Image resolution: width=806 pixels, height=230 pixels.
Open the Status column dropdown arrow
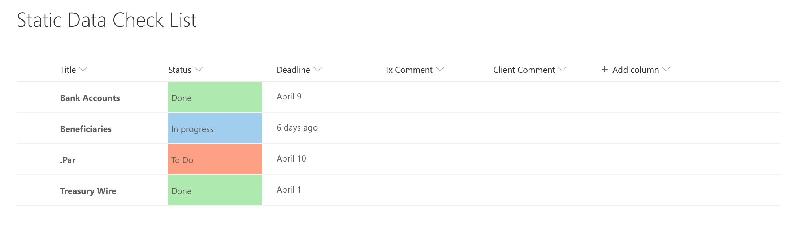point(199,70)
